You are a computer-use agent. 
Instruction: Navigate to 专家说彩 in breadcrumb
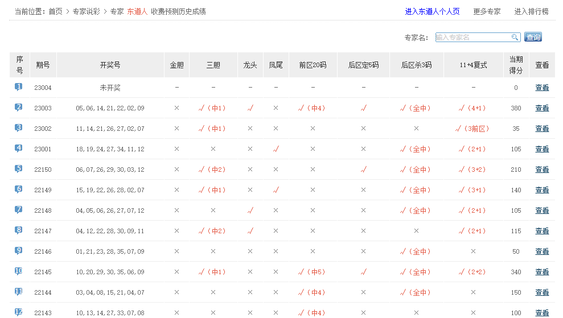(86, 11)
